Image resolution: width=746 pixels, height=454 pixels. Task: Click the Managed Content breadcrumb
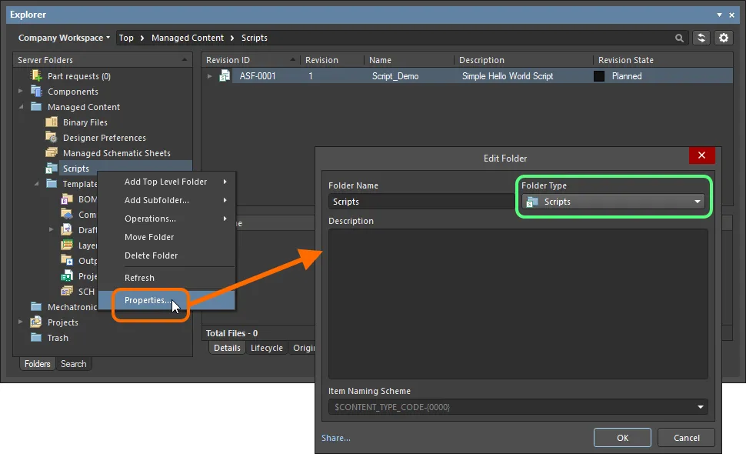click(188, 38)
